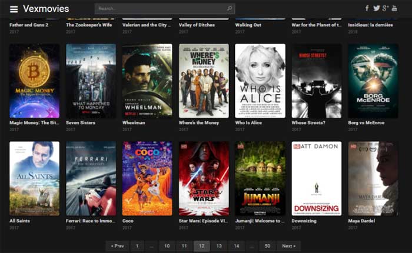Click the Coco title text
412x253 pixels.
128,221
